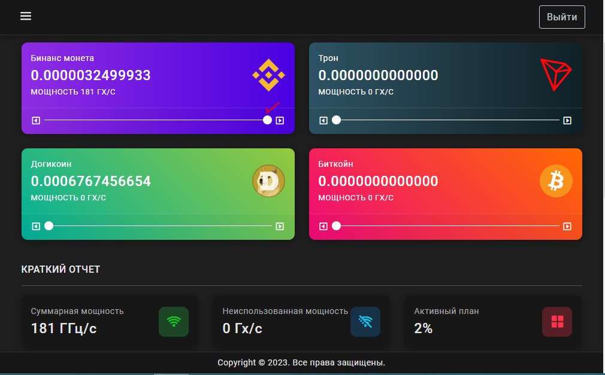Click Догикоин balance 0.0006767456654

pos(90,181)
